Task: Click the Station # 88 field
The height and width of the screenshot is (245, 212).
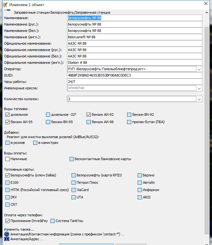Action: [135, 63]
